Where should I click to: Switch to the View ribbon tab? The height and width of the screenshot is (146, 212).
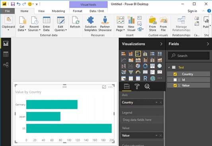point(41,11)
